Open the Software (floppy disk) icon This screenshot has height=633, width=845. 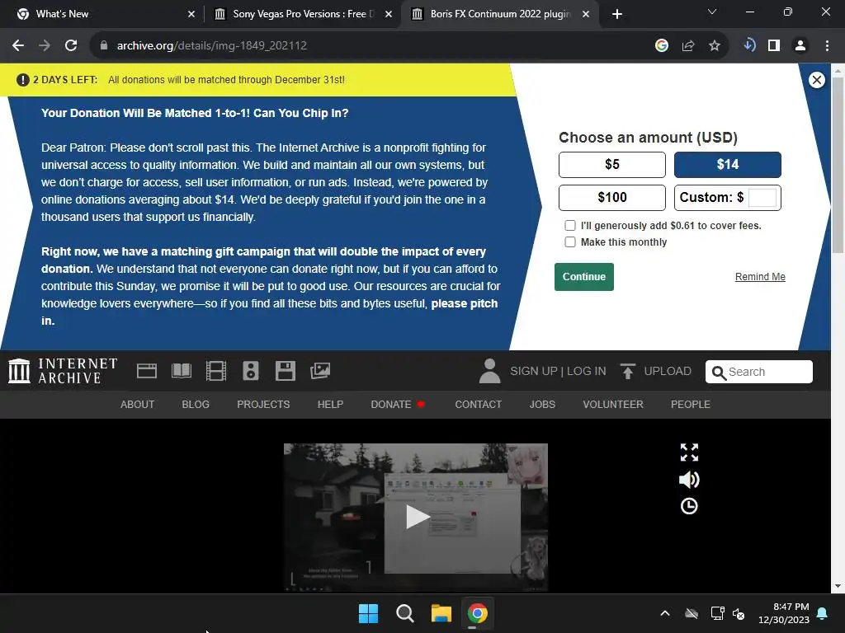click(285, 371)
